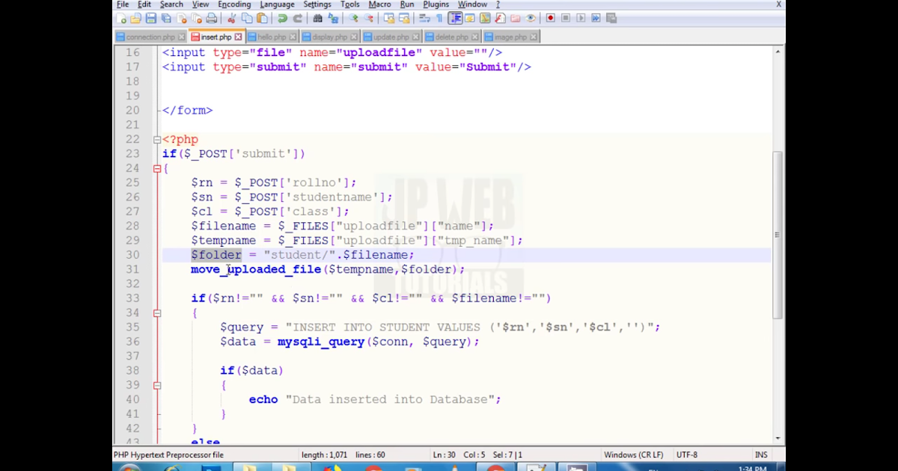Click the Save All toolbar icon

point(165,18)
